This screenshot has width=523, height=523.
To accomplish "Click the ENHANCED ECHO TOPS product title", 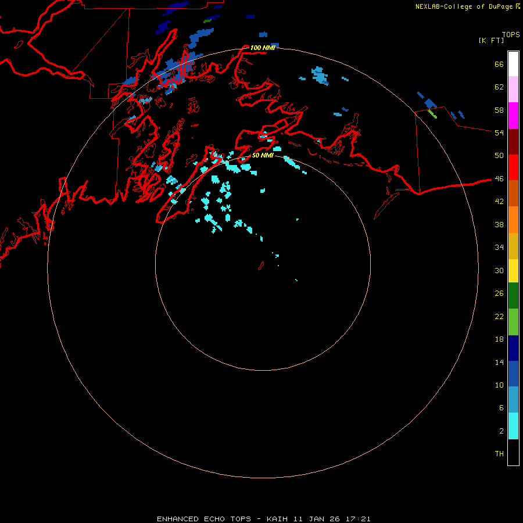I will click(204, 519).
